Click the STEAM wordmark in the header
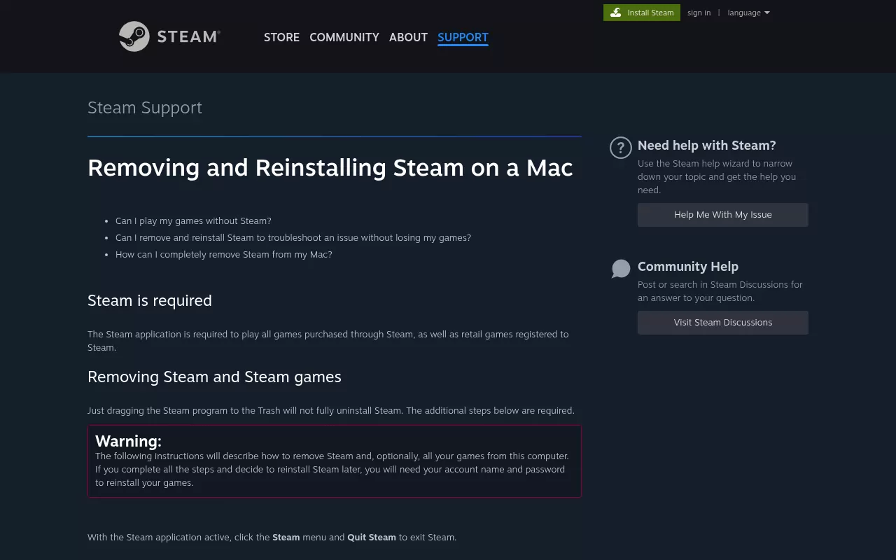 pyautogui.click(x=188, y=37)
